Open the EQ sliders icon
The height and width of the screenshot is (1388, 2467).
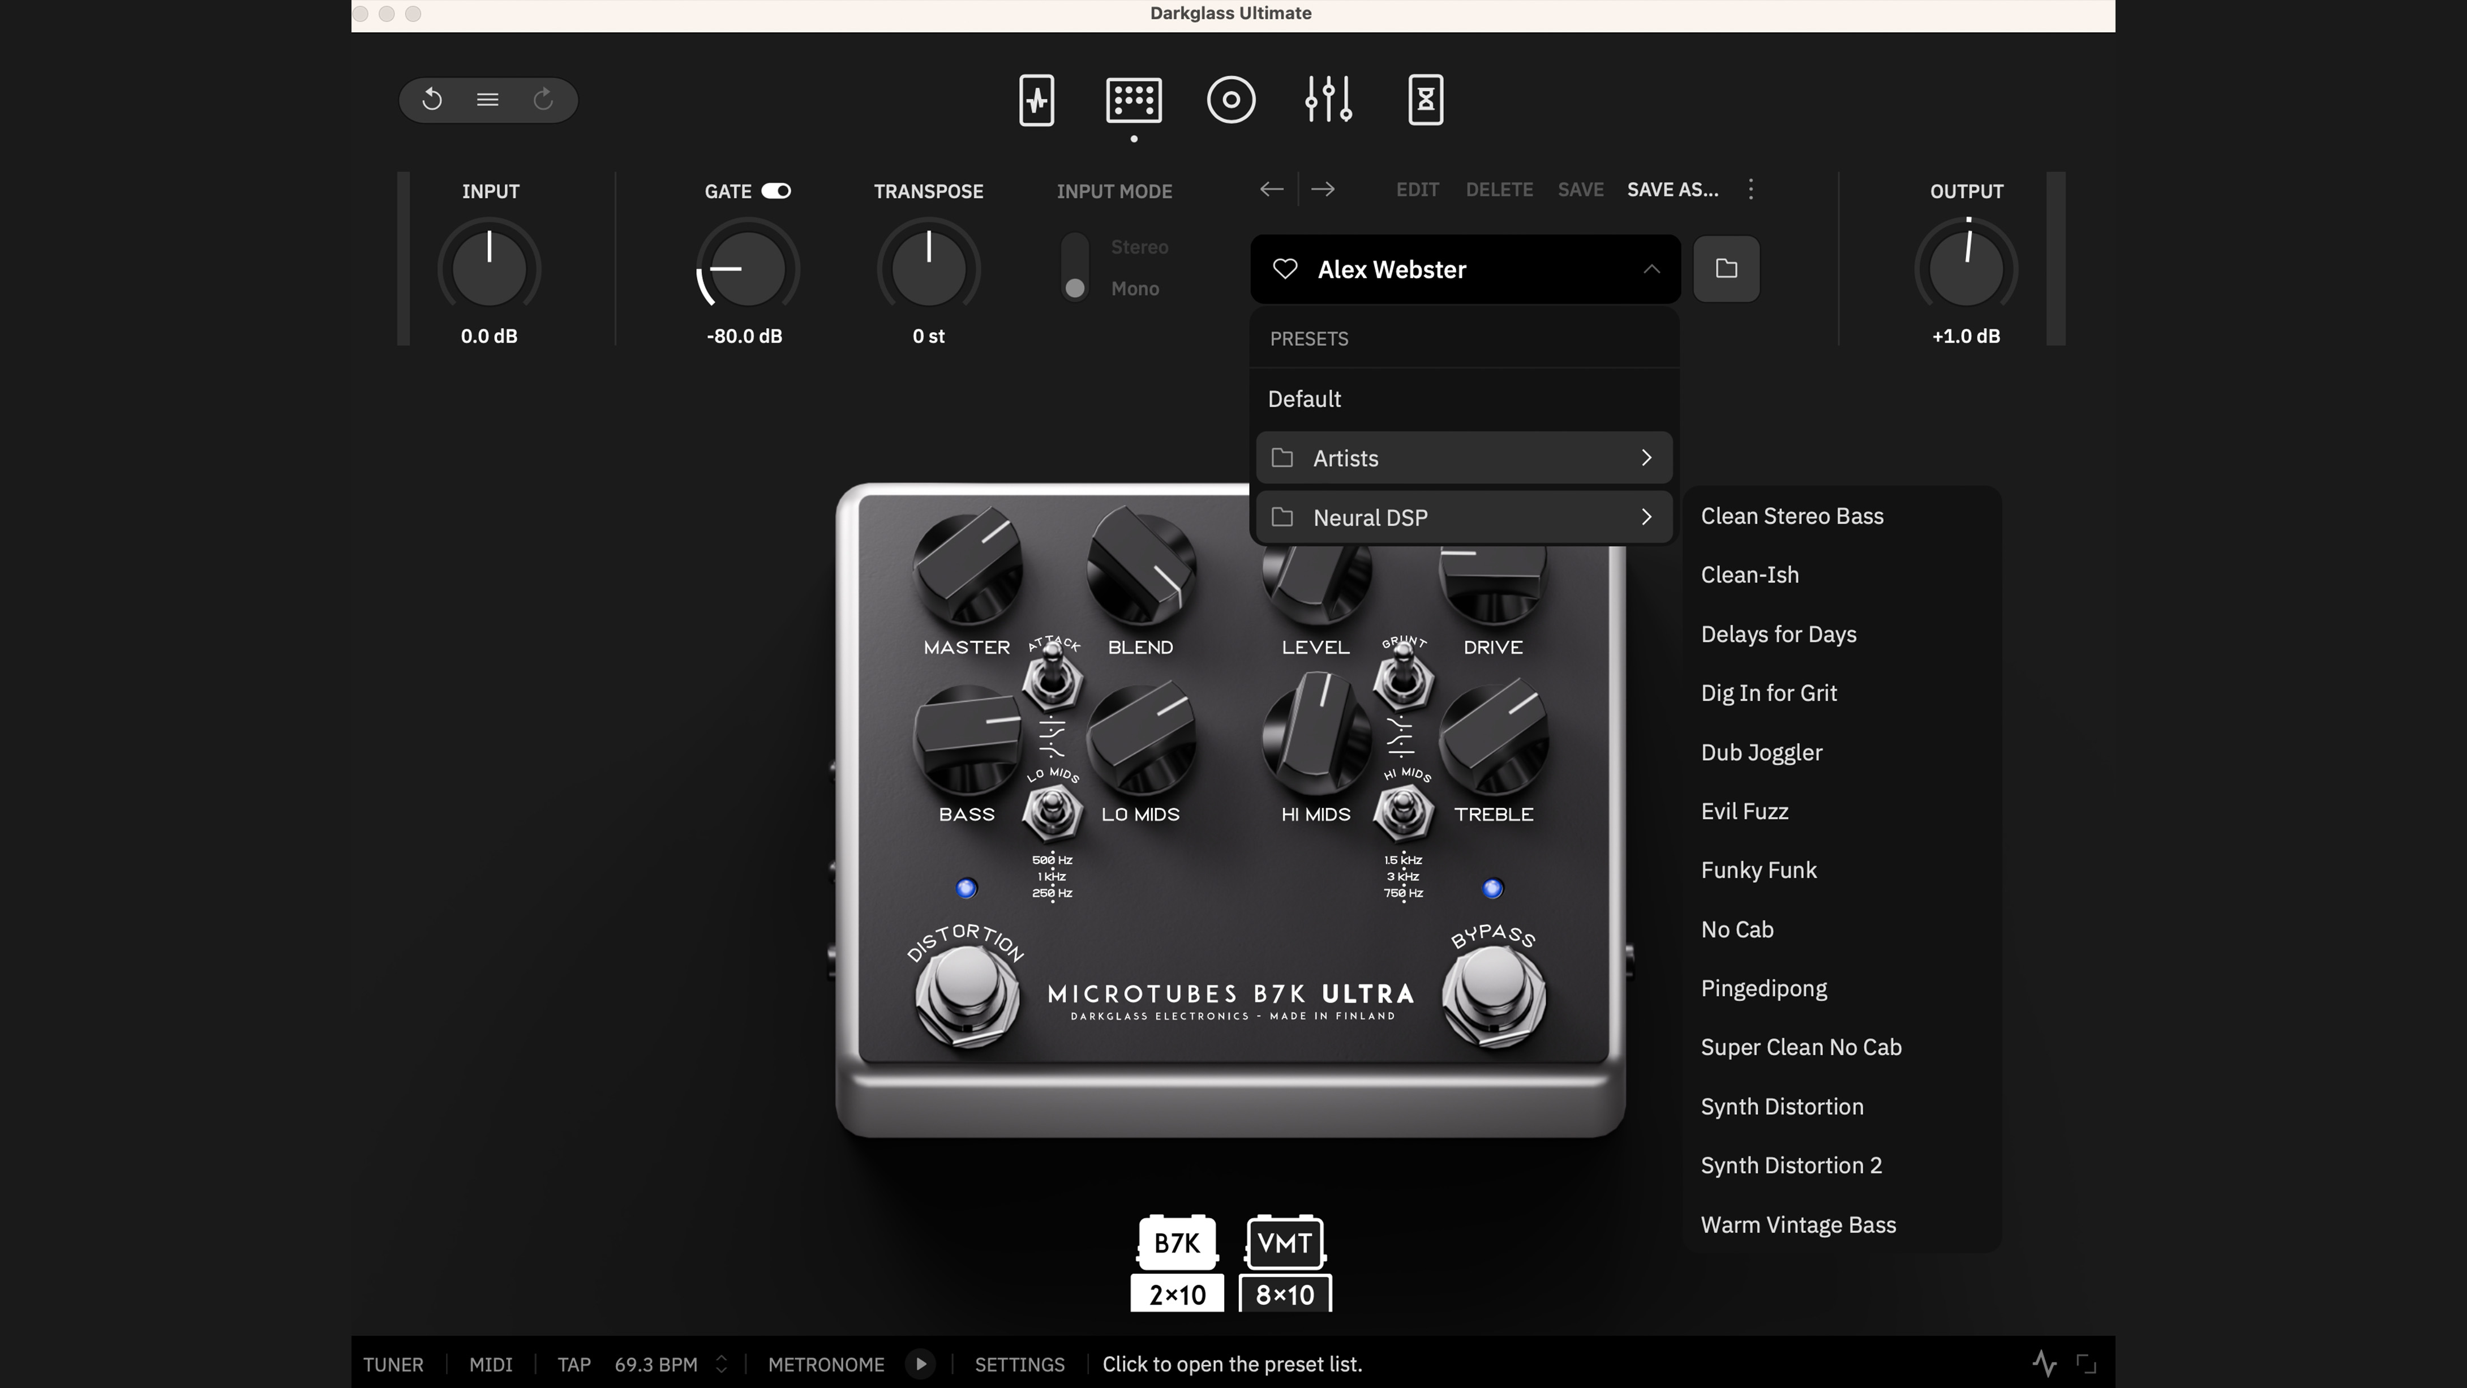[x=1328, y=100]
